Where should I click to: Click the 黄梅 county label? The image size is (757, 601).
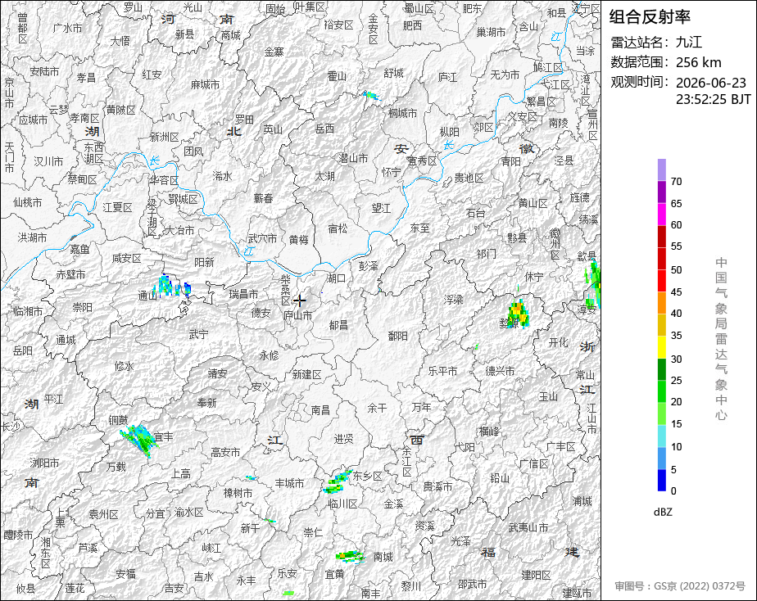tap(299, 239)
